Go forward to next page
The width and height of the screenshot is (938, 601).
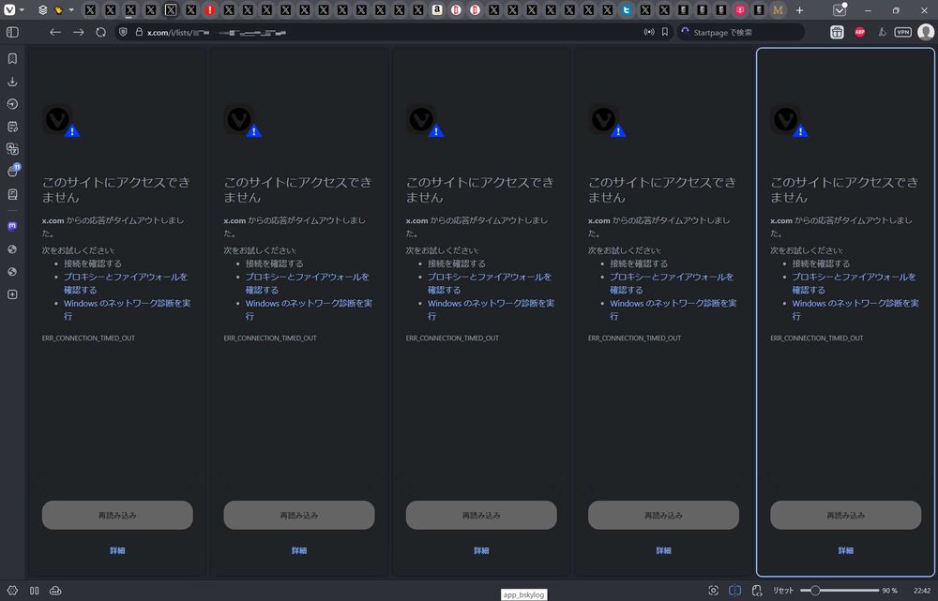[79, 32]
